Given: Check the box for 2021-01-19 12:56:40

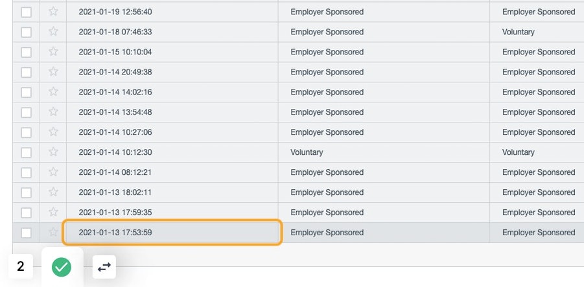Looking at the screenshot, I should coord(26,12).
